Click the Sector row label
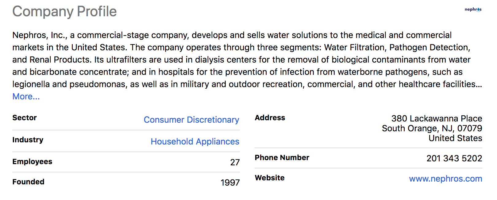The height and width of the screenshot is (200, 497). [x=25, y=118]
